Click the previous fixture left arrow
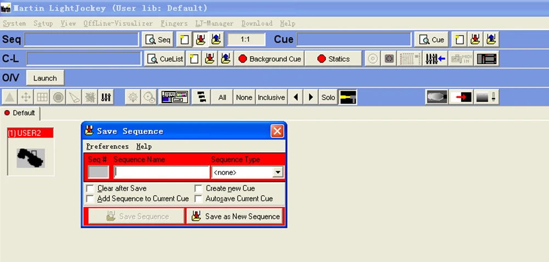Screen dimensions: 549x262 coord(295,97)
